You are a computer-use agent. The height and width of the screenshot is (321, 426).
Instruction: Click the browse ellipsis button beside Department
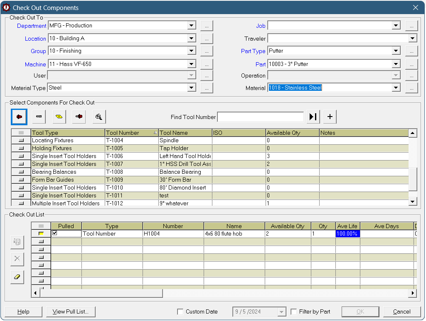pos(207,26)
